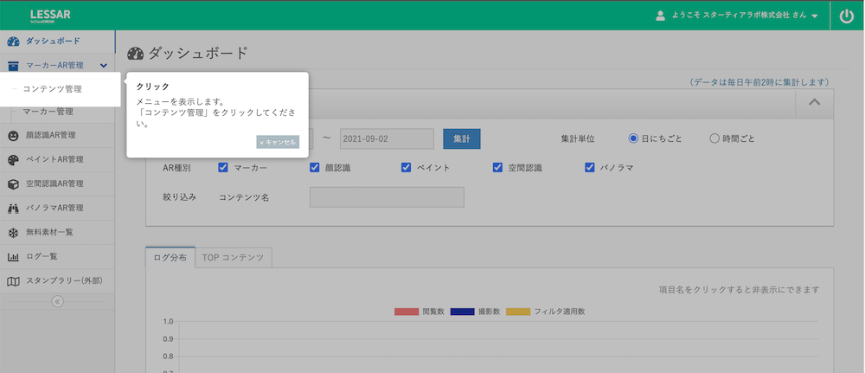The height and width of the screenshot is (373, 865).
Task: Click the free materials snowflake icon
Action: coord(13,233)
